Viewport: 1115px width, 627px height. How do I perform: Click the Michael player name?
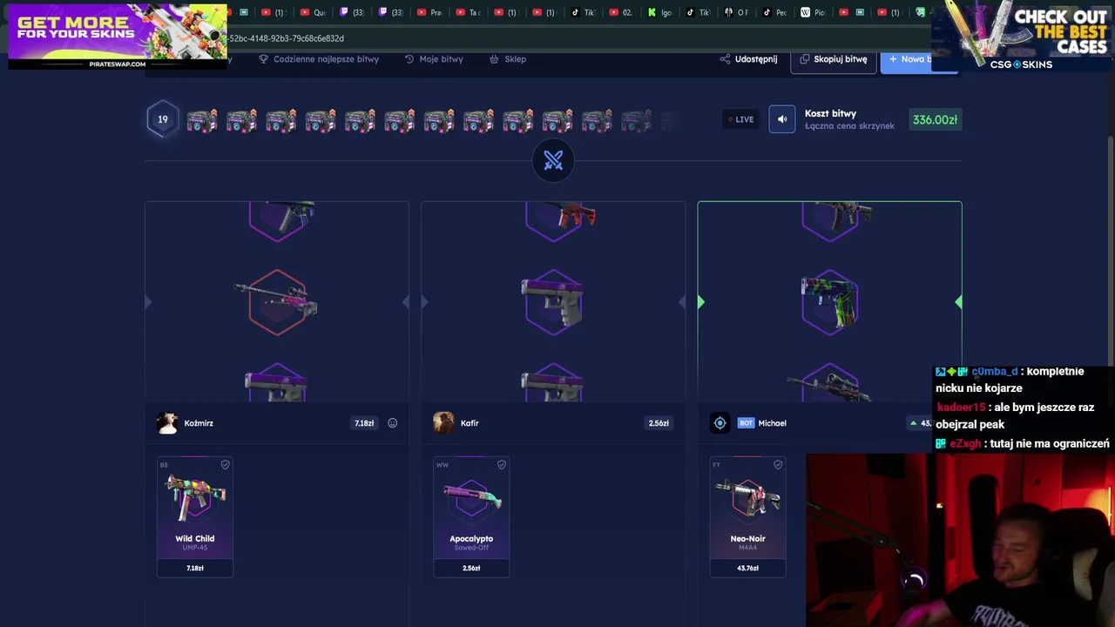772,423
